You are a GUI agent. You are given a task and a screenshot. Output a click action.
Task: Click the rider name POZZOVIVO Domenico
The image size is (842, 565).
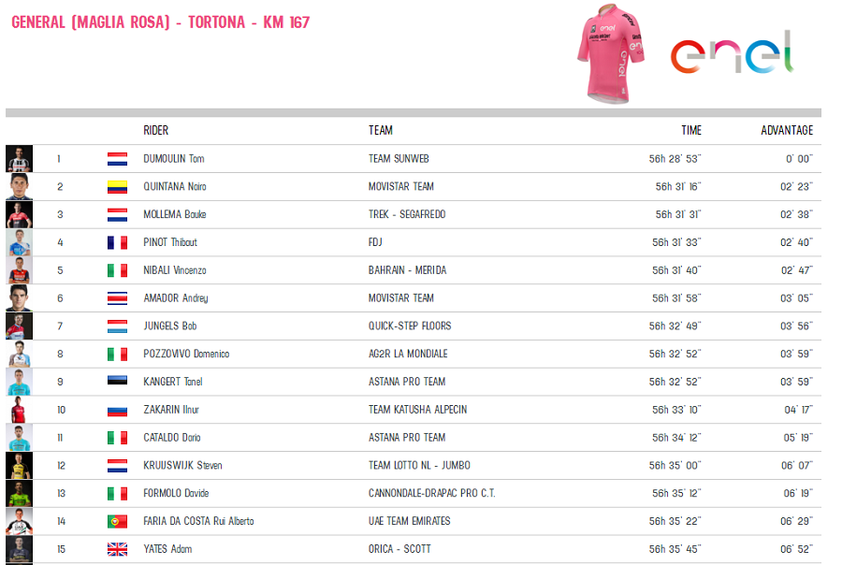186,354
